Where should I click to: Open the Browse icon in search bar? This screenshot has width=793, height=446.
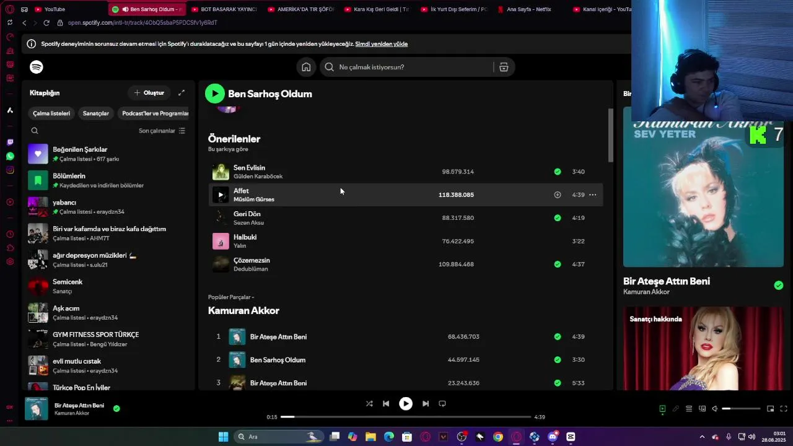[x=504, y=67]
